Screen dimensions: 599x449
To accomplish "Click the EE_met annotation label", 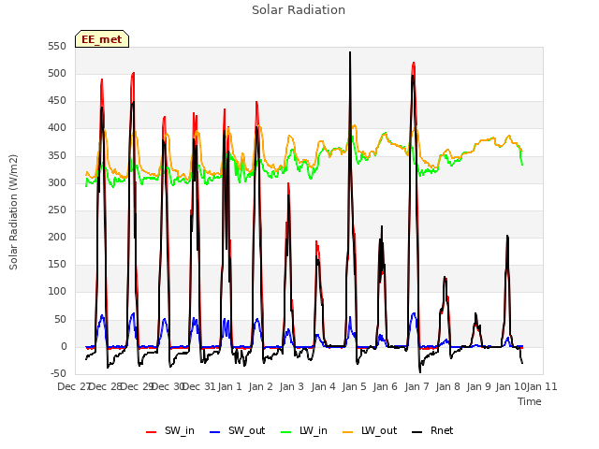I will [x=102, y=39].
